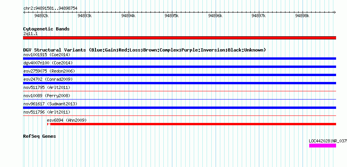Click the red 2q11.1 cytogenetic band
Screen dimensions: 347x167
(x=179, y=38)
